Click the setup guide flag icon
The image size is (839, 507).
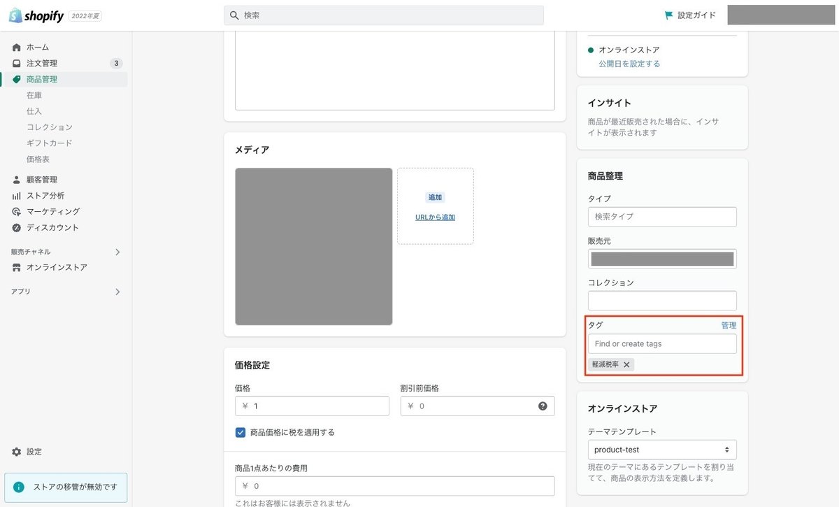(x=668, y=15)
